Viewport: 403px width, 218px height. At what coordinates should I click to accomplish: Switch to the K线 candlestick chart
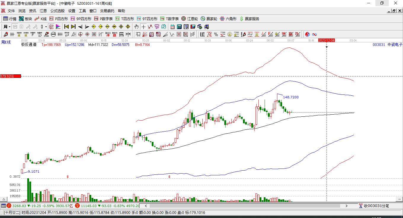click(x=41, y=19)
